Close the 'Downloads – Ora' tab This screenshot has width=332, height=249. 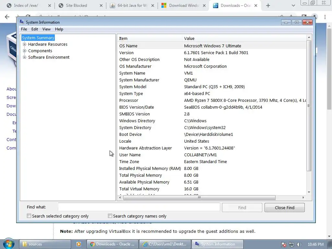point(256,6)
